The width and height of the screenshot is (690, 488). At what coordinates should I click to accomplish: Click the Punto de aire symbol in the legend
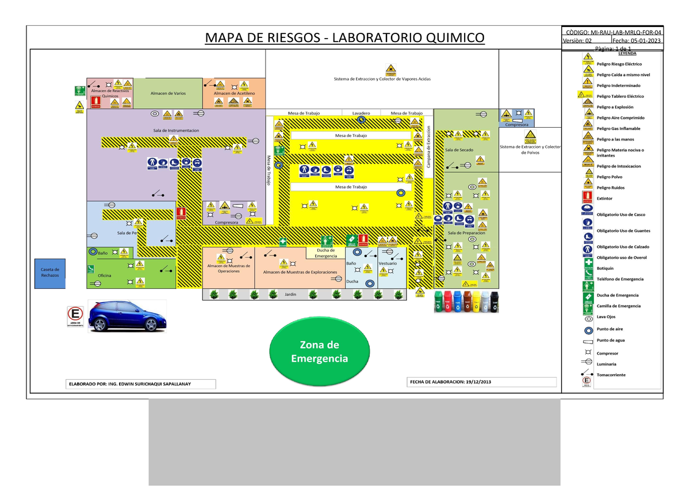tap(588, 330)
